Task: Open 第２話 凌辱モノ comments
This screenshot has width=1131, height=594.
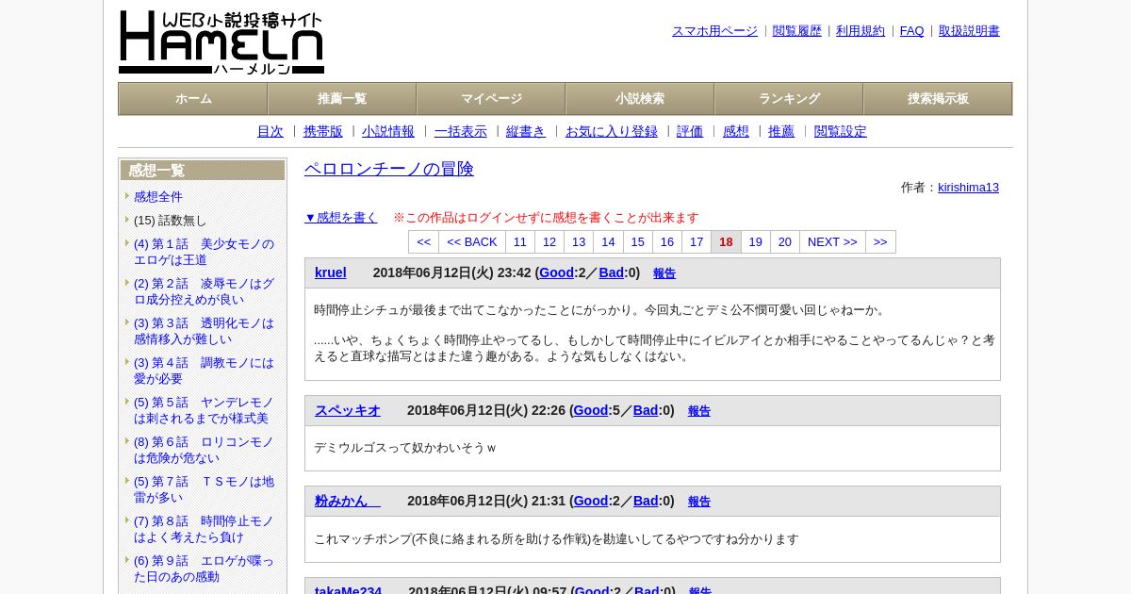Action: [x=204, y=291]
